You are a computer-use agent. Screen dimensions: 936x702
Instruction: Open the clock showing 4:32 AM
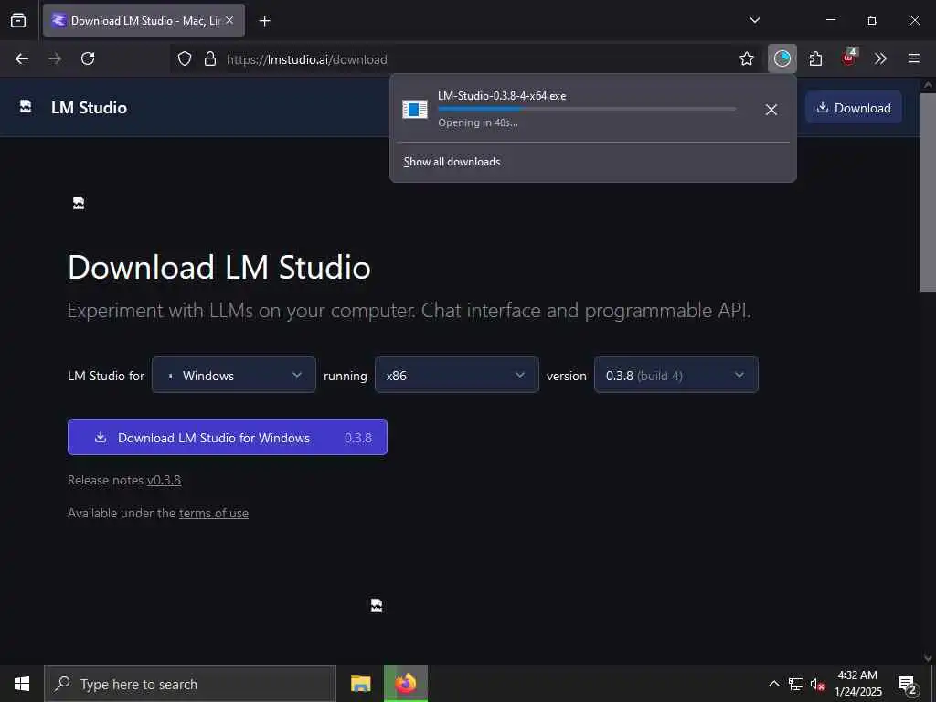pos(857,684)
